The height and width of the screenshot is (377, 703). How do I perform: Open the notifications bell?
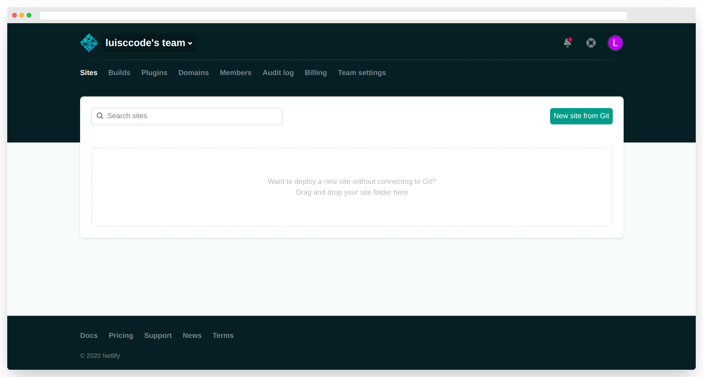568,43
